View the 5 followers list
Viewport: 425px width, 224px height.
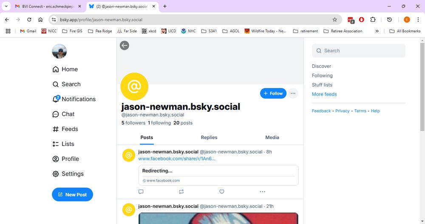(x=133, y=123)
